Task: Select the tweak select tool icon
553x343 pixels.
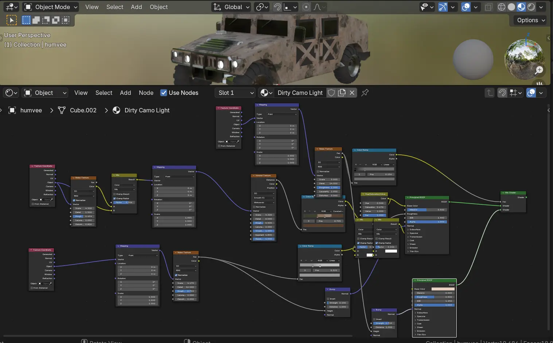Action: click(11, 20)
